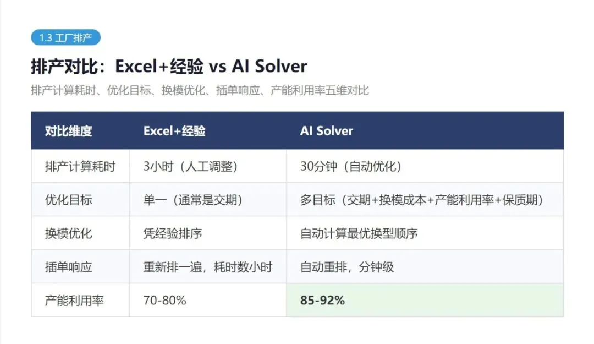This screenshot has width=594, height=344.
Task: Click the 3小时（人工调整） cell
Action: (208, 166)
